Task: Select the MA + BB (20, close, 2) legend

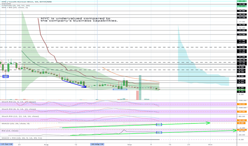Action: [15, 7]
